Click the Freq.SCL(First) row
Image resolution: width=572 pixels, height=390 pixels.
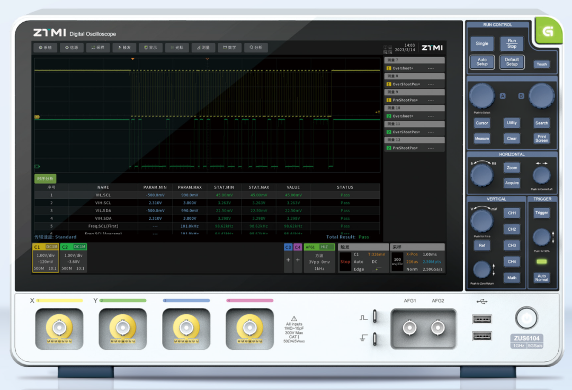pyautogui.click(x=207, y=226)
